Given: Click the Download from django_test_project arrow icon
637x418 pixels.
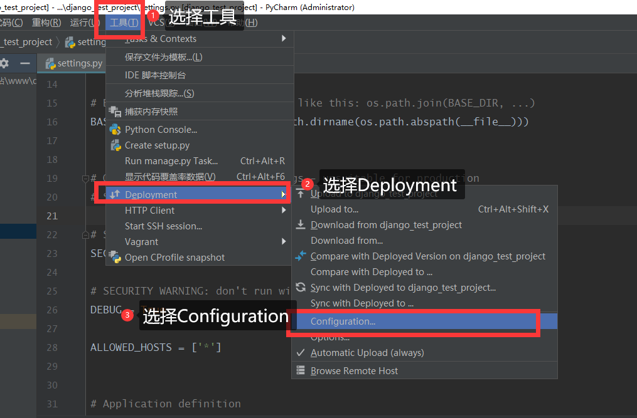Looking at the screenshot, I should [x=301, y=225].
